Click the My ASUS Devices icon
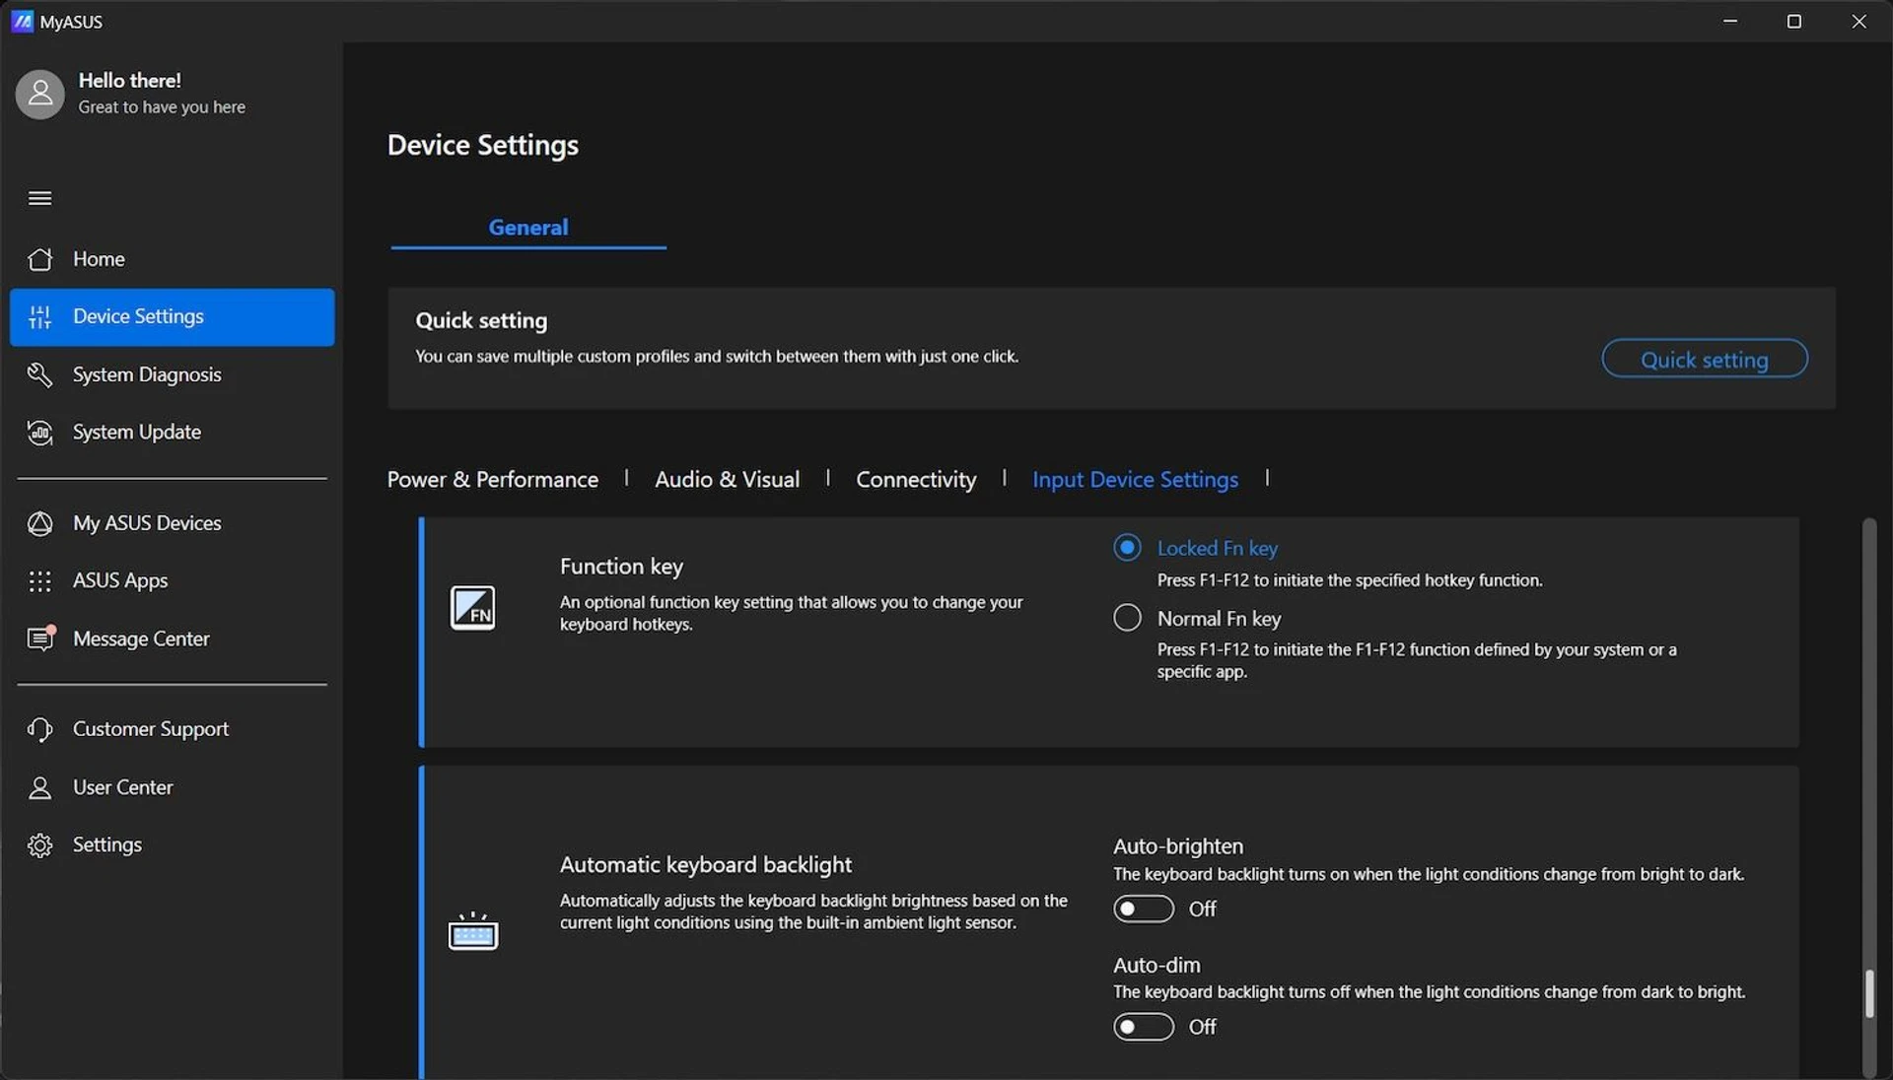The height and width of the screenshot is (1080, 1893). 39,523
